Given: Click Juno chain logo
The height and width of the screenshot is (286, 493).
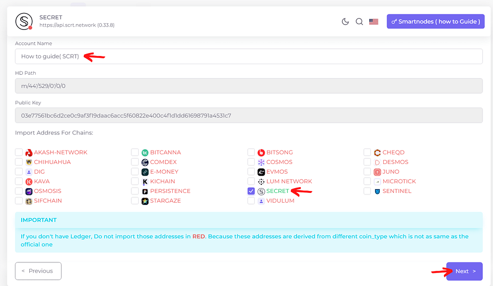Looking at the screenshot, I should click(377, 172).
